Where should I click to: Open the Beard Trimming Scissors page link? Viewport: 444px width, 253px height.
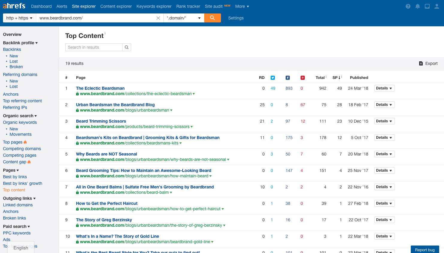pyautogui.click(x=101, y=121)
